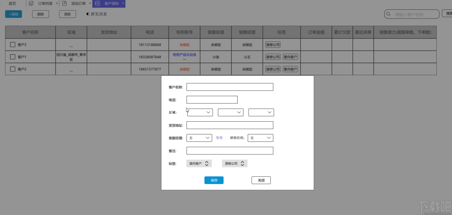Screen dimensions: 452x215
Task: Click 小张 customer service manager cell
Action: pos(216,57)
